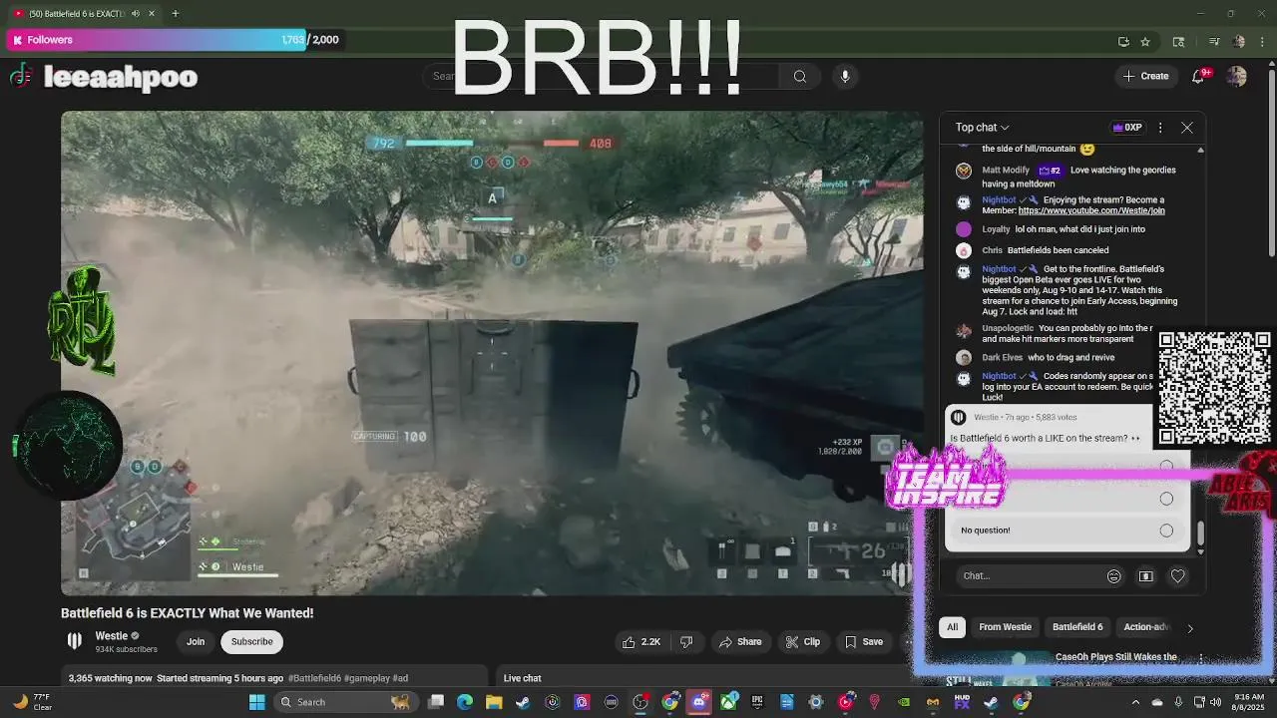Click install/cast icon in address bar
The width and height of the screenshot is (1277, 718).
[x=1123, y=42]
